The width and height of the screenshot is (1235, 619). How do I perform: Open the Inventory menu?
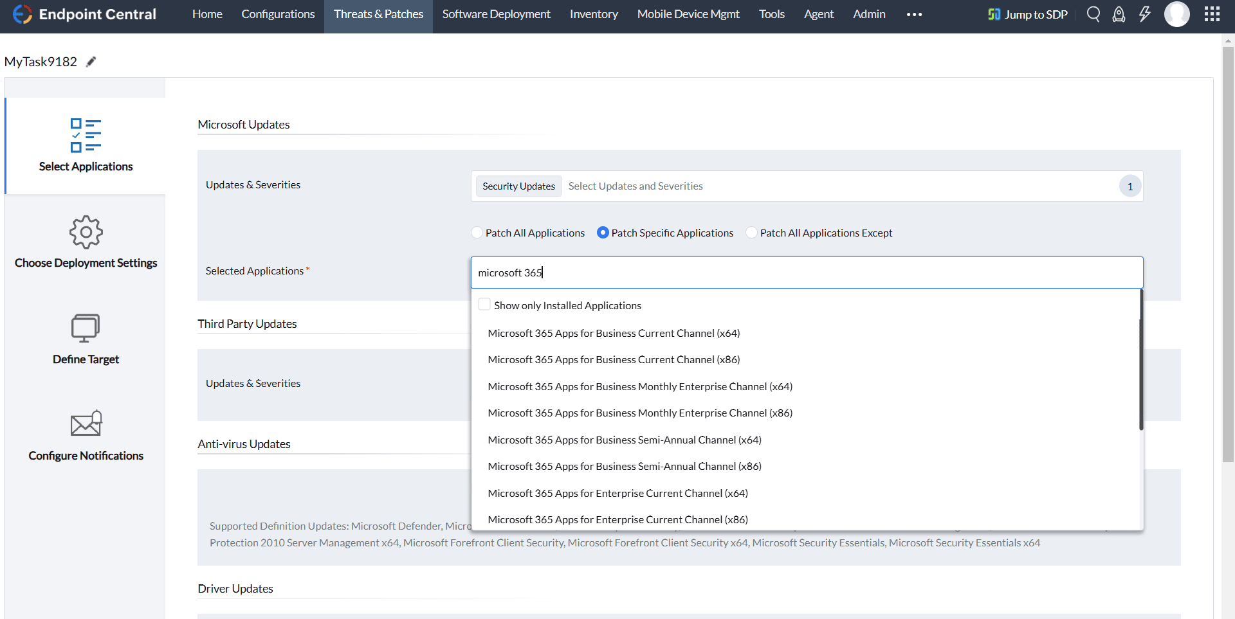click(x=594, y=14)
